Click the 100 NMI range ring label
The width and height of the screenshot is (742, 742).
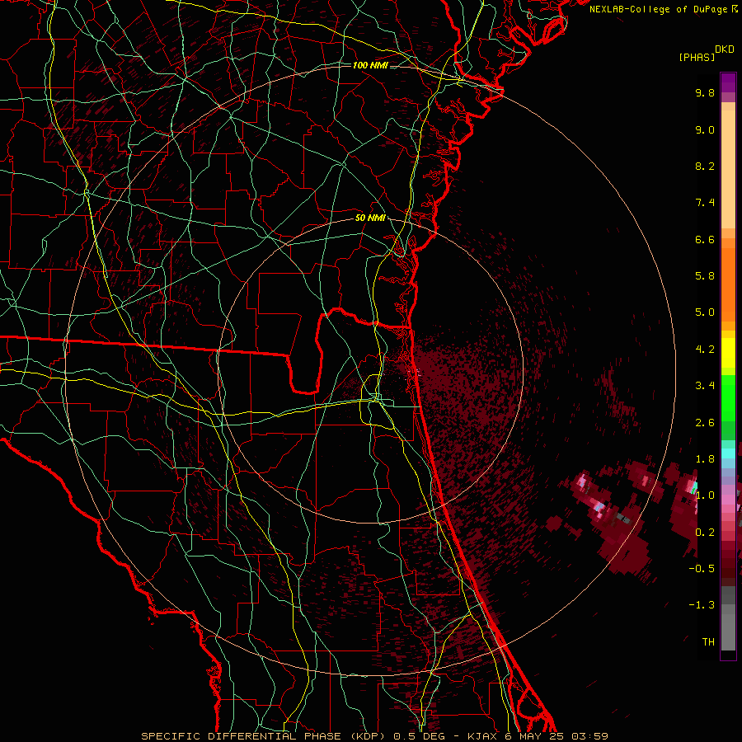[370, 65]
